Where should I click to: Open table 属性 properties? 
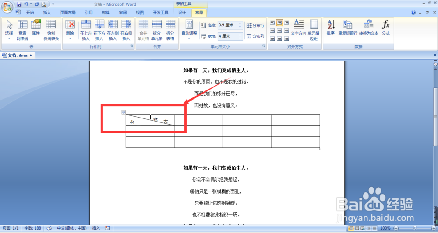click(36, 27)
